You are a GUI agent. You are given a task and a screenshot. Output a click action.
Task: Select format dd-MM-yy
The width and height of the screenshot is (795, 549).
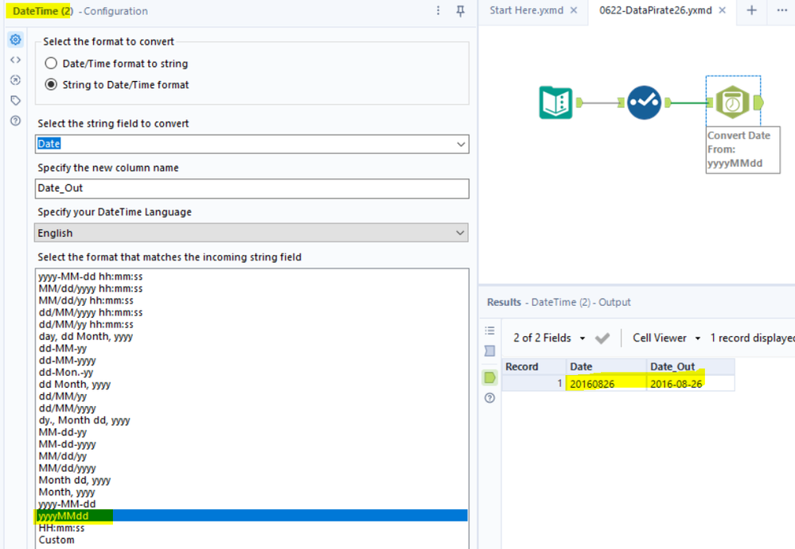pos(63,348)
